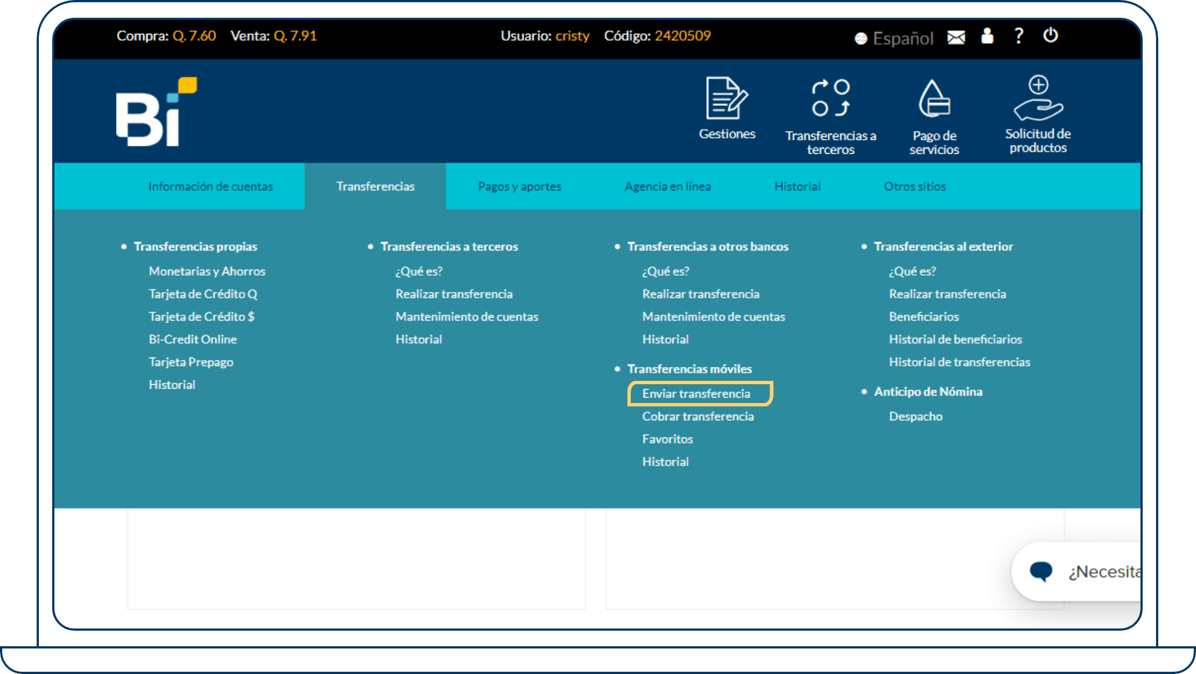Select Cobrar transferencia link

pos(698,416)
